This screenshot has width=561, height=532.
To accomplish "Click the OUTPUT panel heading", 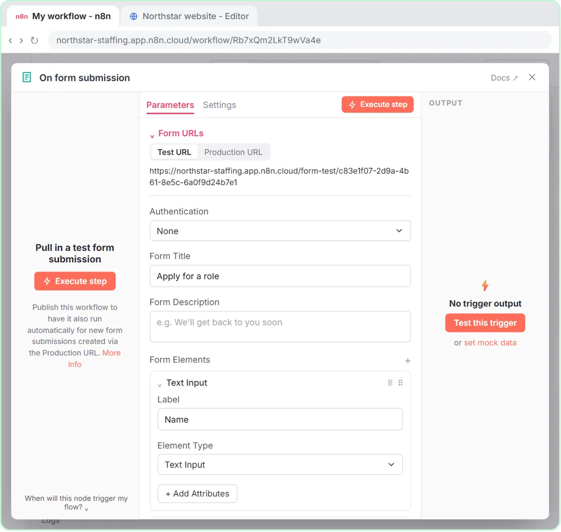I will coord(446,103).
